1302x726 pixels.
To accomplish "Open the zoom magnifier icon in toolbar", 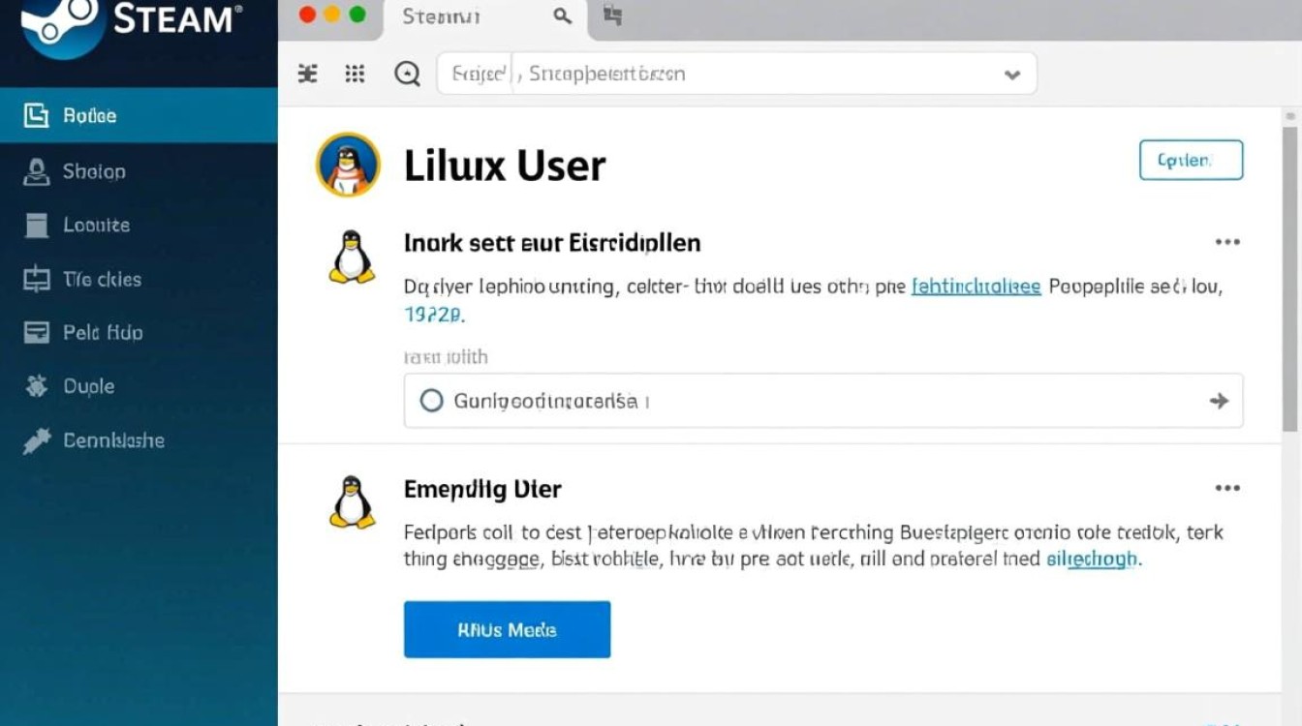I will [x=407, y=73].
